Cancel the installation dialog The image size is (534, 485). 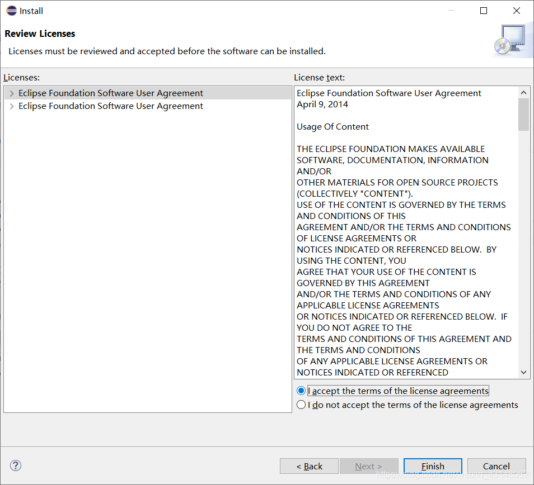pos(496,466)
